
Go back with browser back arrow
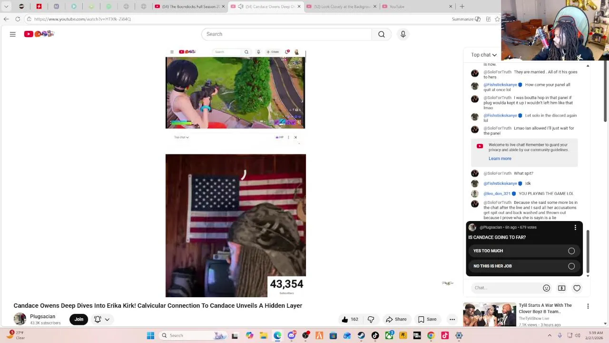pyautogui.click(x=6, y=19)
